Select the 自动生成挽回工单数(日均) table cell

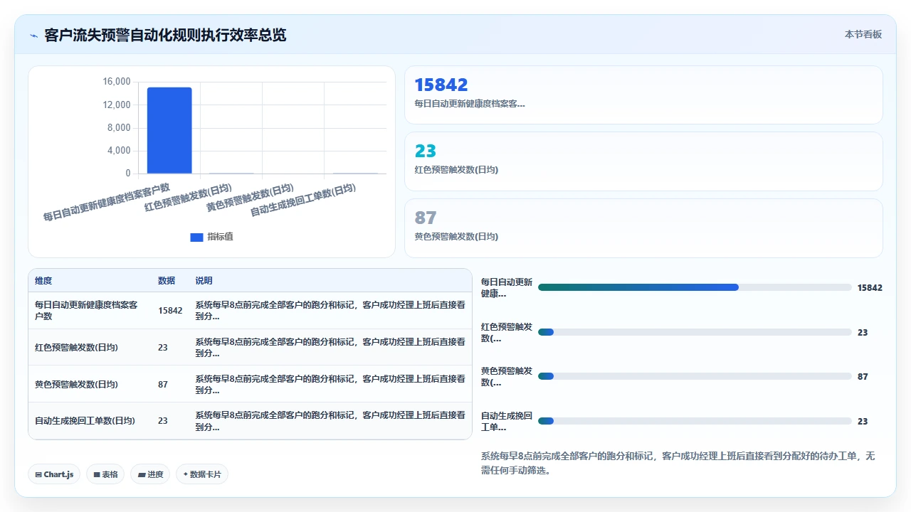pyautogui.click(x=85, y=421)
